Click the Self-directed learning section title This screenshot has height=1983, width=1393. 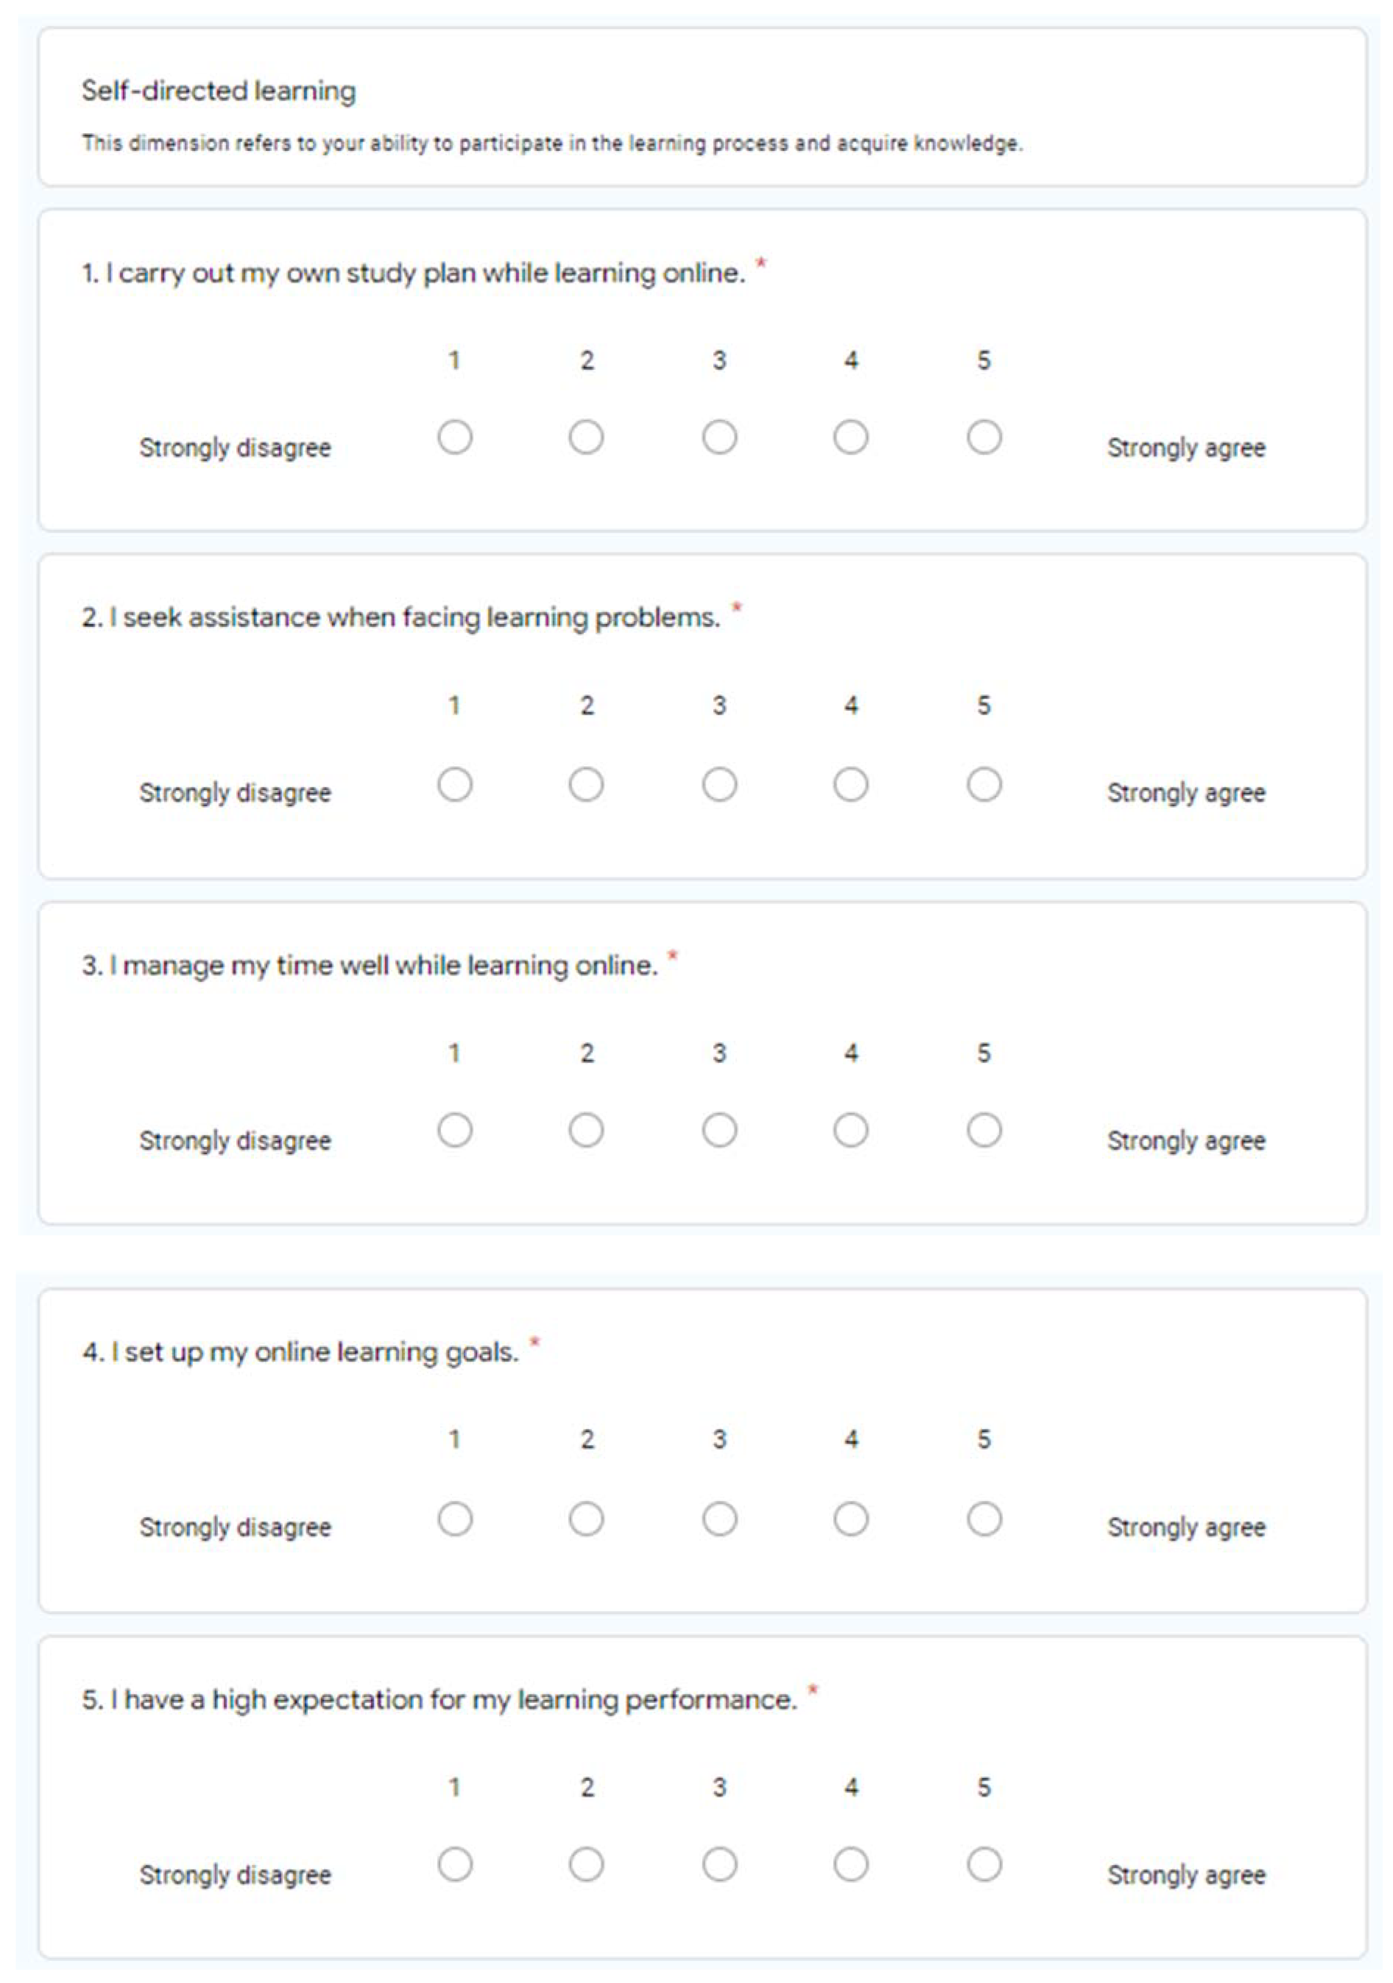point(219,91)
